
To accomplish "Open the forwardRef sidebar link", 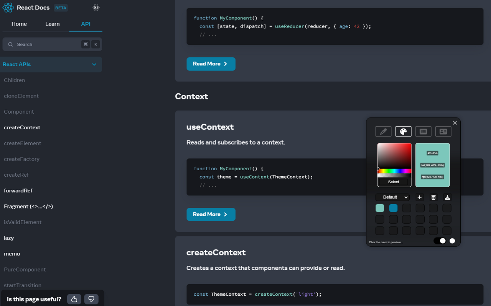I will (18, 190).
